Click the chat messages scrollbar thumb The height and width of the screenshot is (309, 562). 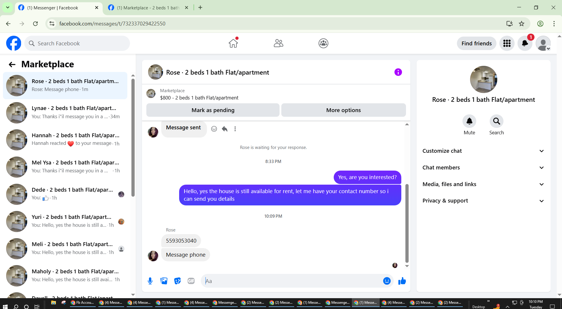[x=407, y=223]
